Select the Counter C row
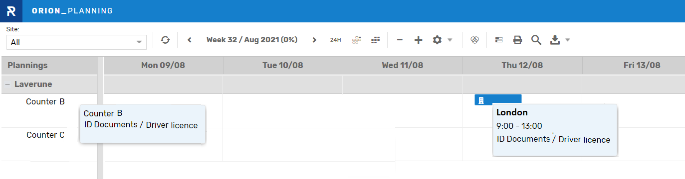The height and width of the screenshot is (179, 685). click(45, 135)
